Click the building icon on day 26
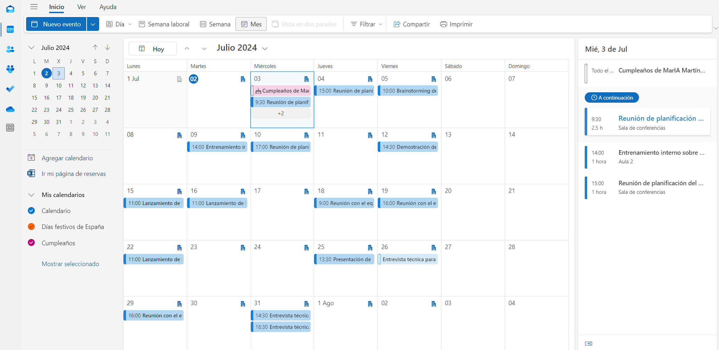 pyautogui.click(x=433, y=247)
